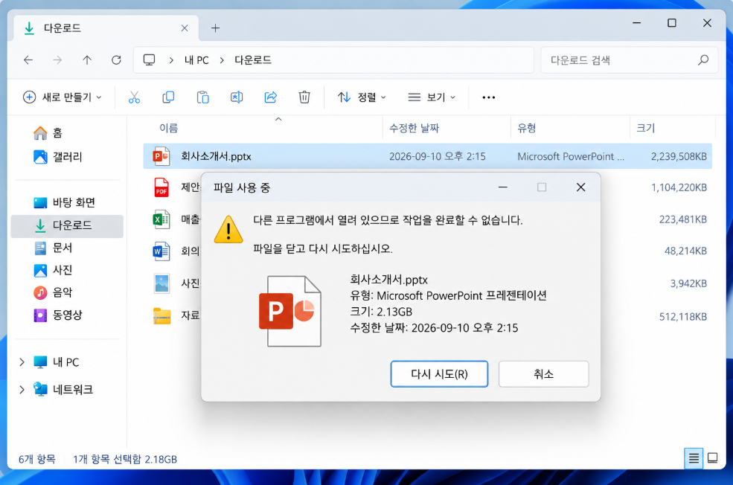Click the yellow warning icon in dialog
The image size is (733, 485).
coord(228,229)
